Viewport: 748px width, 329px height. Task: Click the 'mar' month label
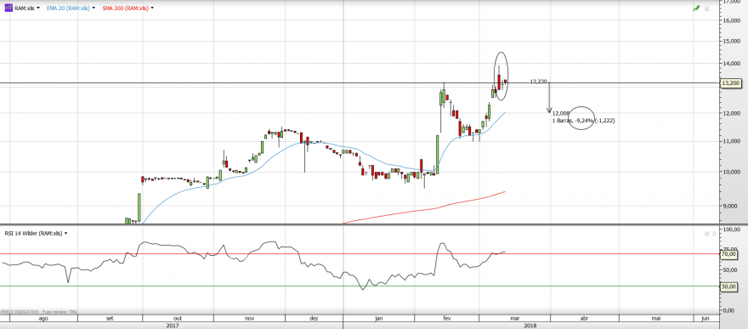coord(515,318)
